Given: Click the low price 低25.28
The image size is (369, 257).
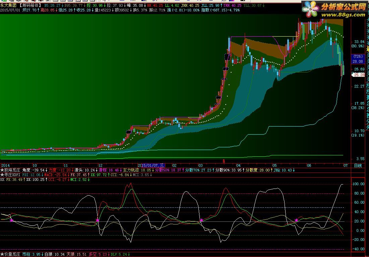Looking at the screenshot, I should [x=65, y=10].
